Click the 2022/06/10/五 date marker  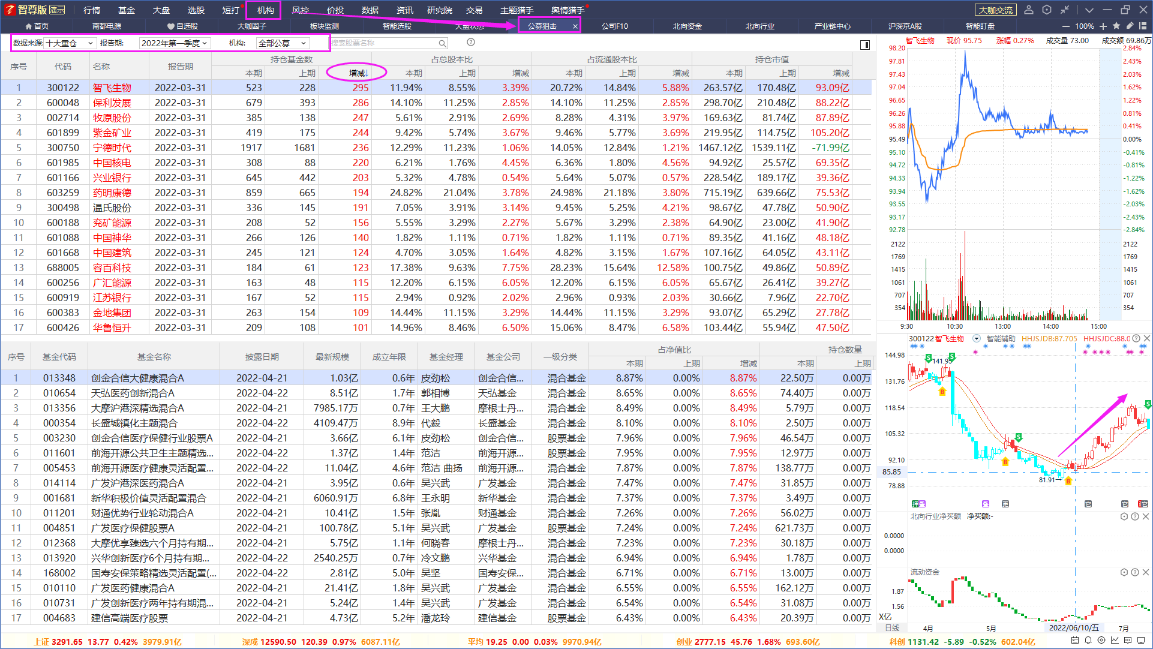[x=1074, y=628]
